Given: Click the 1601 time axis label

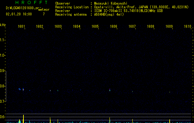Looking at the screenshot, I should pyautogui.click(x=21, y=26).
